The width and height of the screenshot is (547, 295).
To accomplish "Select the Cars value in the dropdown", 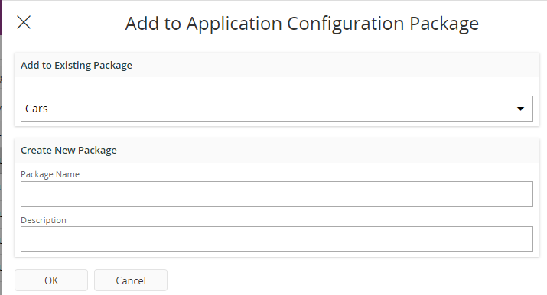I will point(36,109).
